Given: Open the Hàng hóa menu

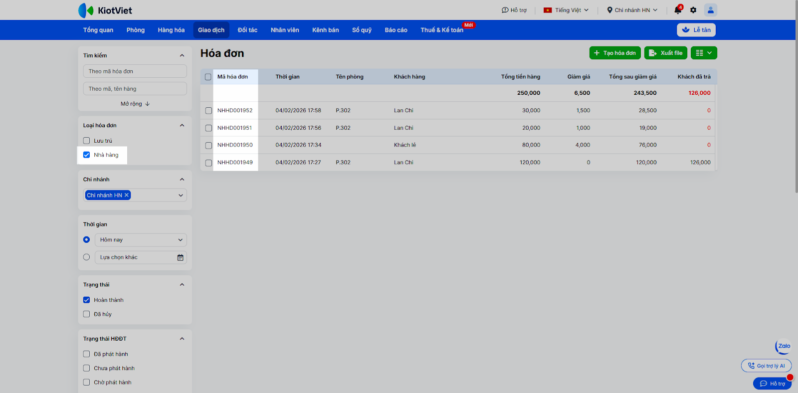Looking at the screenshot, I should [x=171, y=30].
